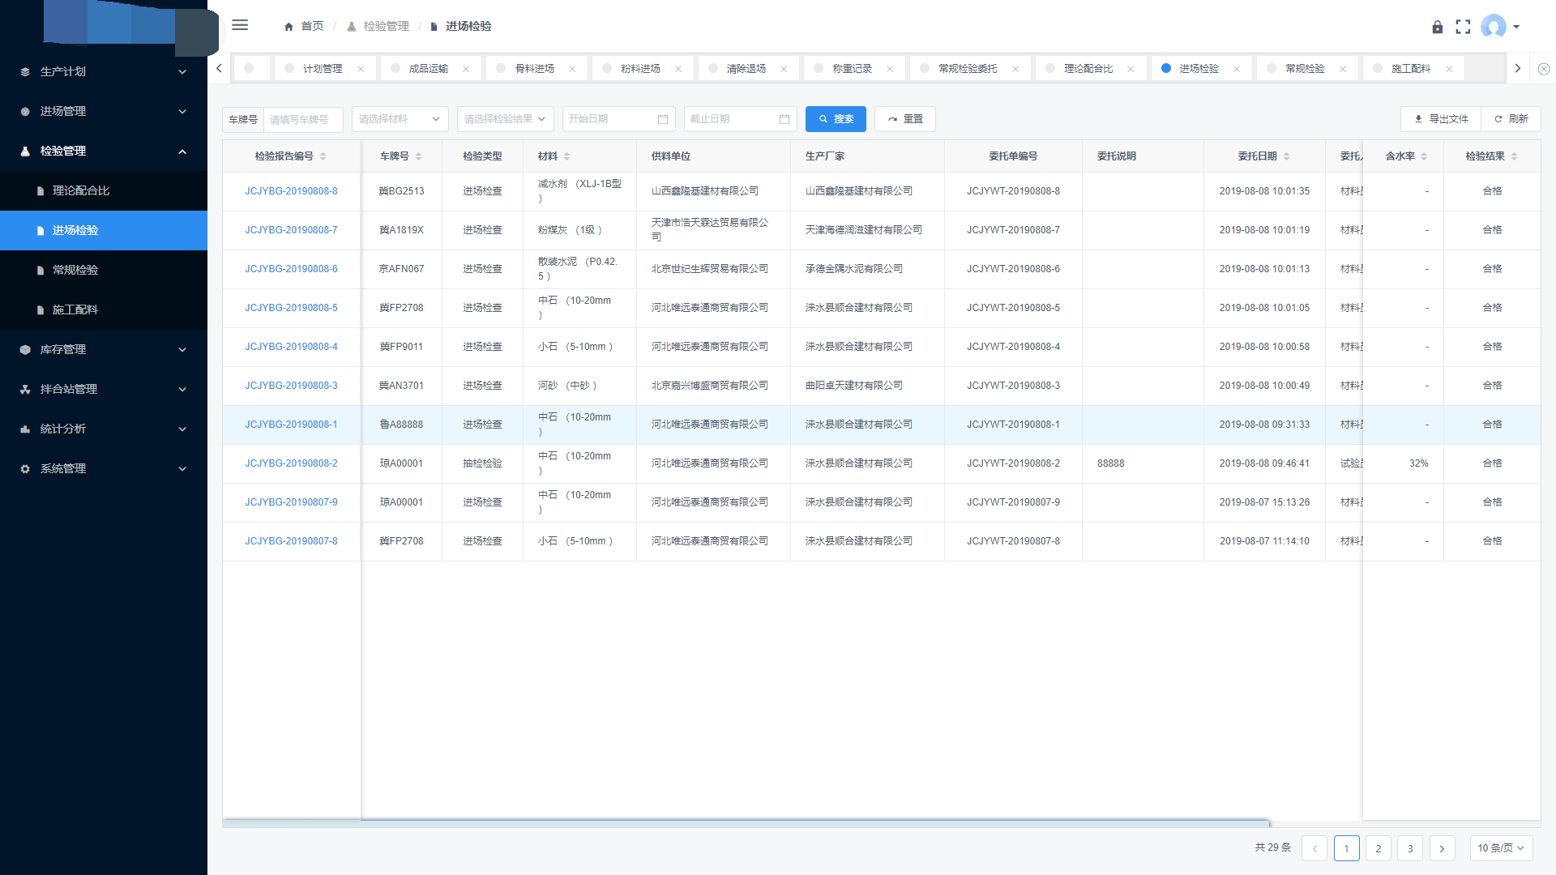1556x875 pixels.
Task: Collapse the 检验管理 sidebar menu
Action: (x=104, y=151)
